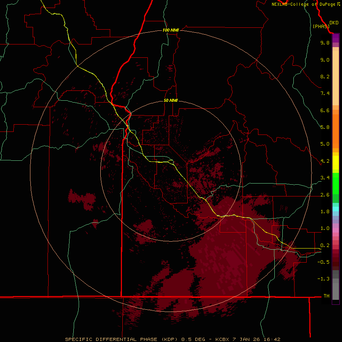
Task: Click the 9.8 value on color scale
Action: pyautogui.click(x=325, y=43)
